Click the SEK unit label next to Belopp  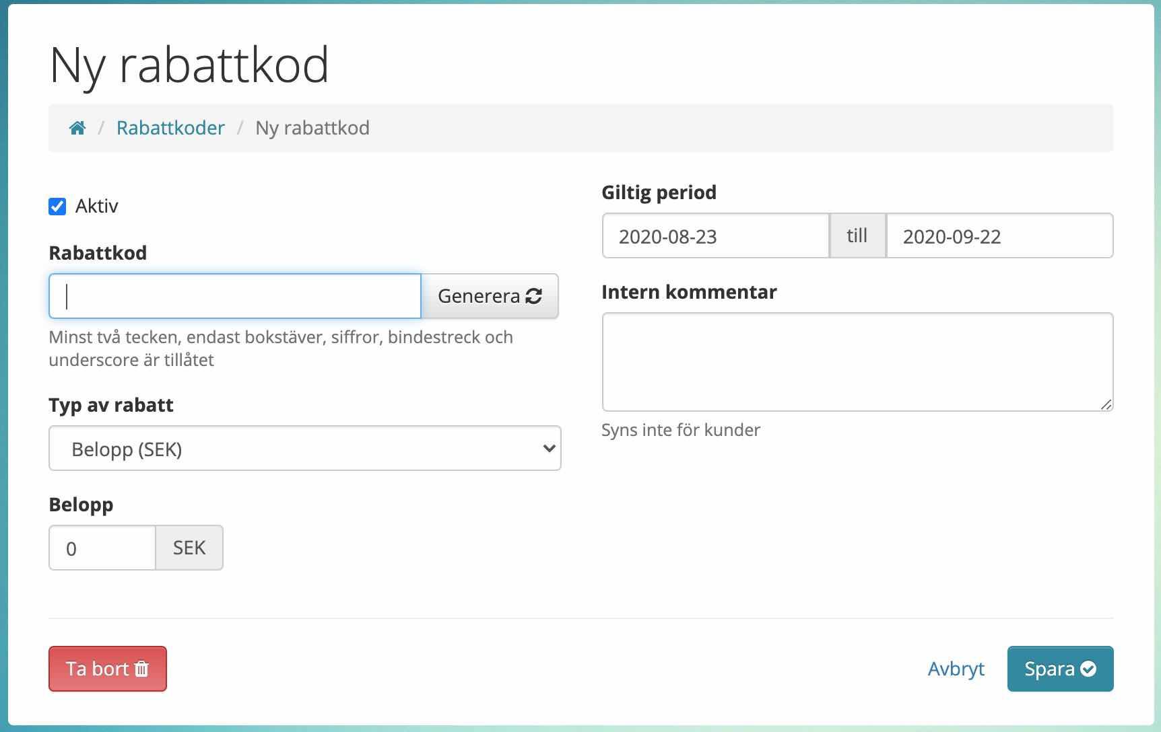point(189,548)
